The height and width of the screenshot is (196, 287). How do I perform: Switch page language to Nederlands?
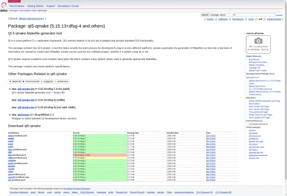click(101, 192)
